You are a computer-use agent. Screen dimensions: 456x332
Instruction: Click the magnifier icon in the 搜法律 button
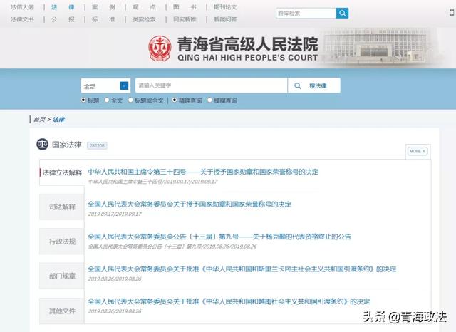(298, 85)
